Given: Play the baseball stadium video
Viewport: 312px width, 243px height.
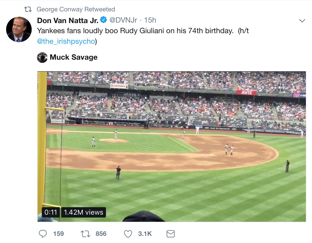Looking at the screenshot, I should coord(171,146).
